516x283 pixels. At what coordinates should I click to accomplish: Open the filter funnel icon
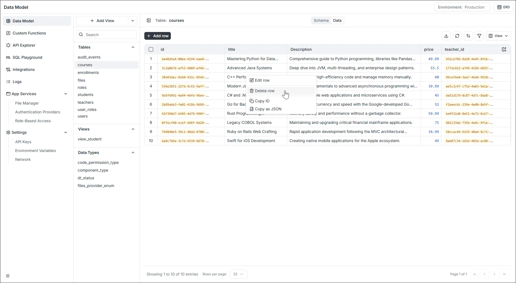coord(479,36)
